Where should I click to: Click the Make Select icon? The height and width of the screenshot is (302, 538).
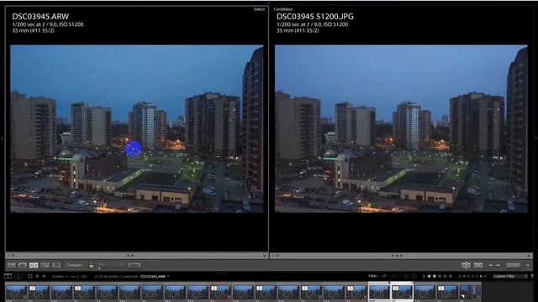pyautogui.click(x=478, y=265)
